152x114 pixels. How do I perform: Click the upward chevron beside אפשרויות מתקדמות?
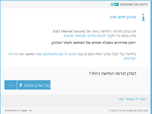point(30,111)
